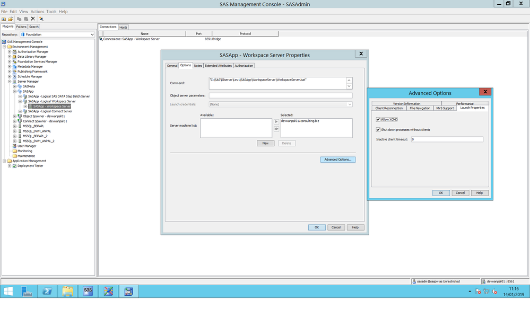This screenshot has width=530, height=309.
Task: Click OK in Advanced Options dialog
Action: pos(441,193)
